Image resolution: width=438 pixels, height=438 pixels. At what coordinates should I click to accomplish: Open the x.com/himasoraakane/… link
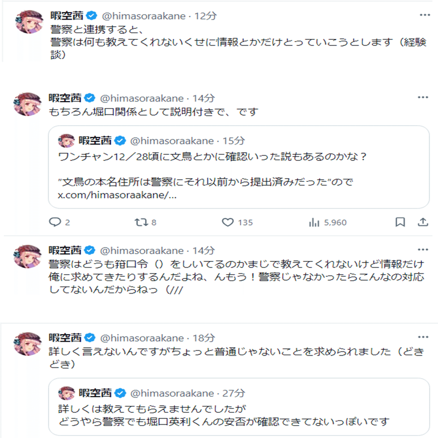tap(117, 195)
